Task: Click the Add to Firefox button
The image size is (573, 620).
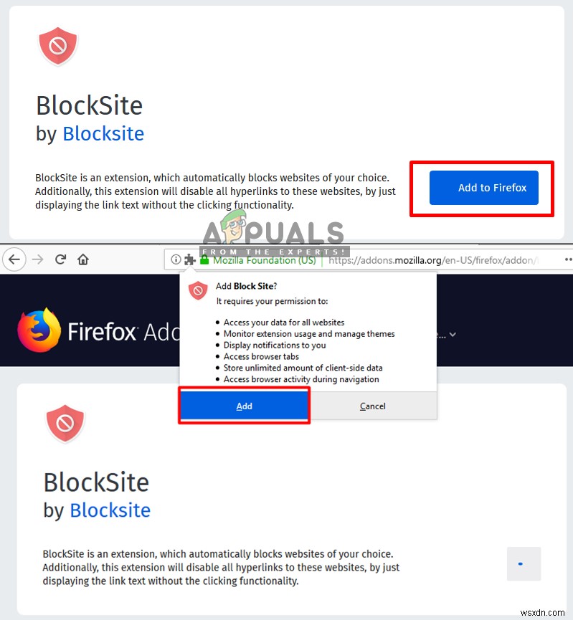Action: (483, 188)
